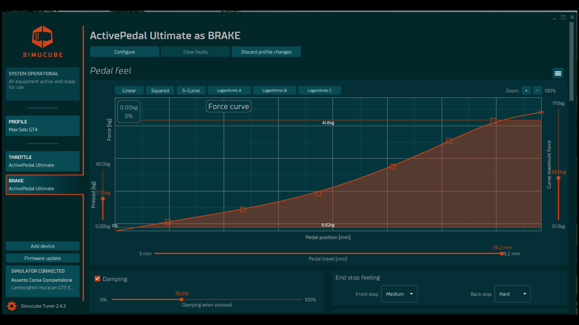The height and width of the screenshot is (325, 579).
Task: Click the 8.82kg label on the graph
Action: pyautogui.click(x=328, y=225)
